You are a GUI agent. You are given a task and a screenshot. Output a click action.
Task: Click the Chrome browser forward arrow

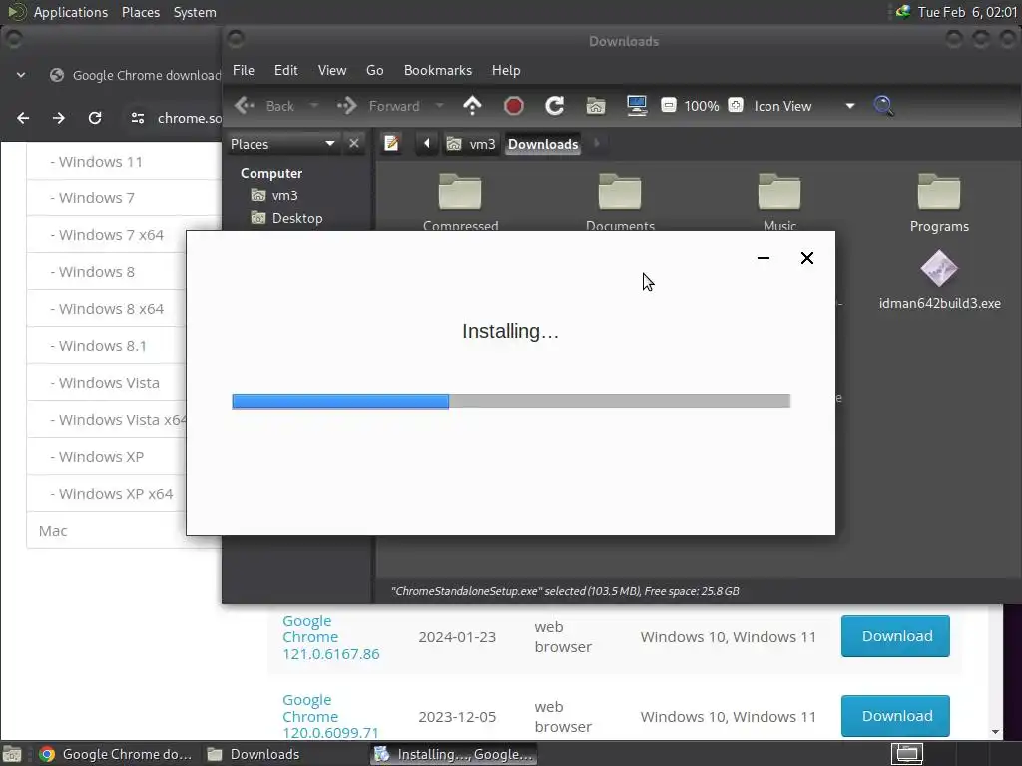[59, 118]
